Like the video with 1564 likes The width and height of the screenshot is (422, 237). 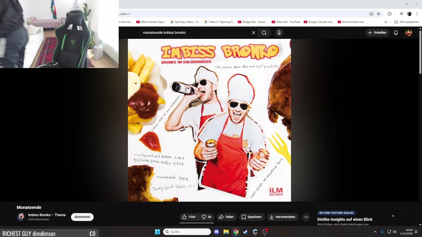coord(189,217)
